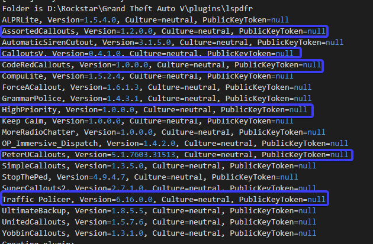
Task: Select the Traffic Policer version 6.16.0.0 line
Action: [x=163, y=199]
